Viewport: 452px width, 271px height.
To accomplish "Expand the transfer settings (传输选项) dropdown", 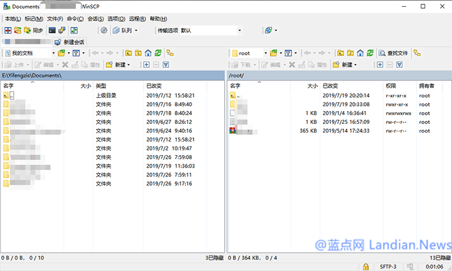I will (239, 30).
